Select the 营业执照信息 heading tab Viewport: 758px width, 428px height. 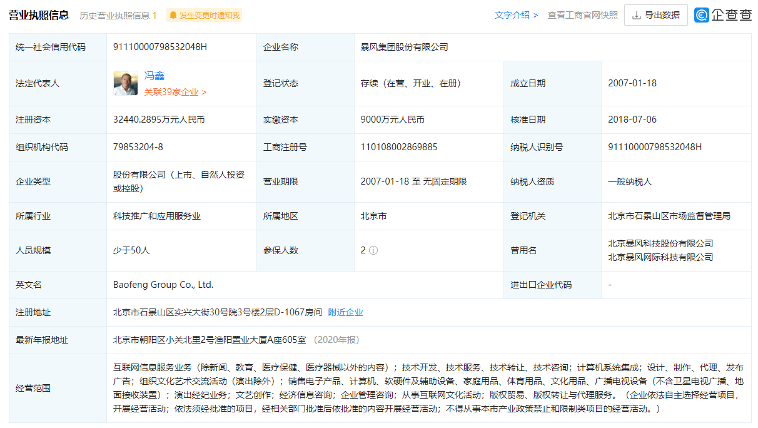[x=39, y=15]
